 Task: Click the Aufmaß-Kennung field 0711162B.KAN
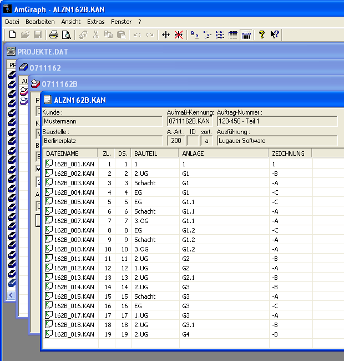click(x=190, y=121)
